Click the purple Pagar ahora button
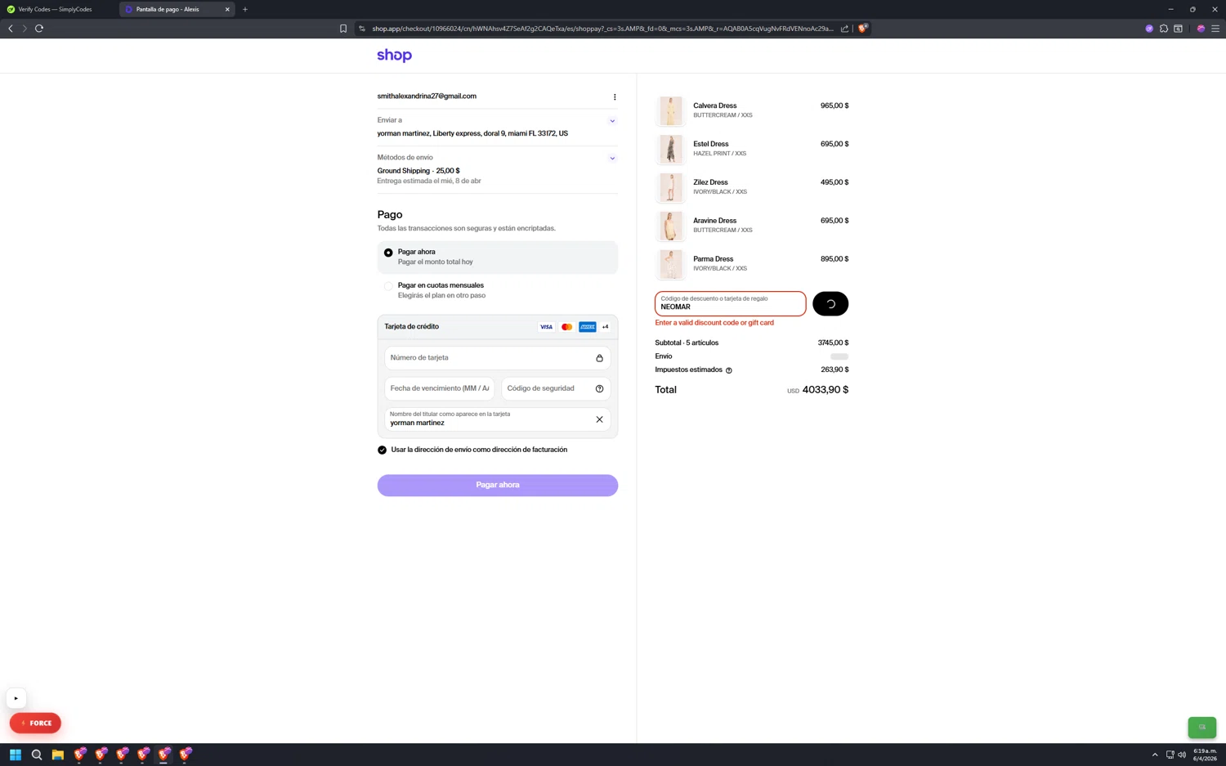Screen dimensions: 1226x766 (497, 485)
